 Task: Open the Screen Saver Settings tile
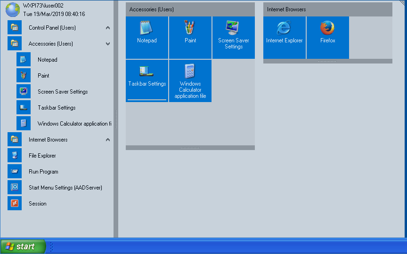(234, 38)
